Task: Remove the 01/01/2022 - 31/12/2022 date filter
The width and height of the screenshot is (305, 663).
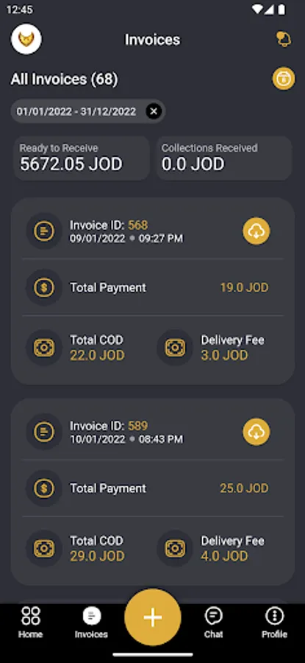Action: pyautogui.click(x=154, y=112)
